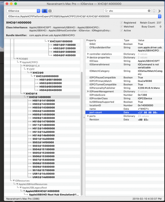Click the tree pane vertical scrollbar

point(82,134)
